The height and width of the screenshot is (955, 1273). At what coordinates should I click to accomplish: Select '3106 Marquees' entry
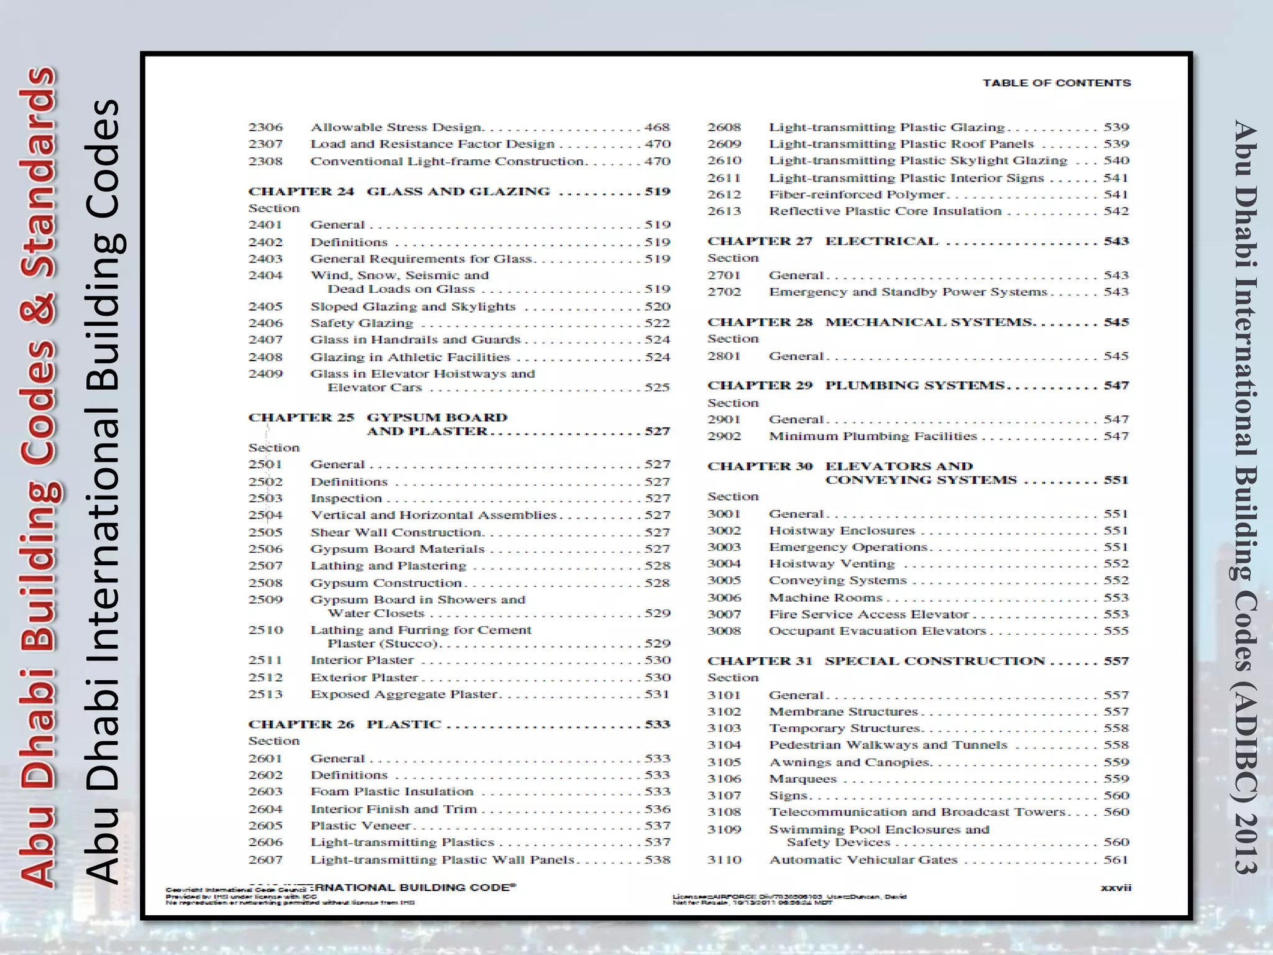[918, 779]
